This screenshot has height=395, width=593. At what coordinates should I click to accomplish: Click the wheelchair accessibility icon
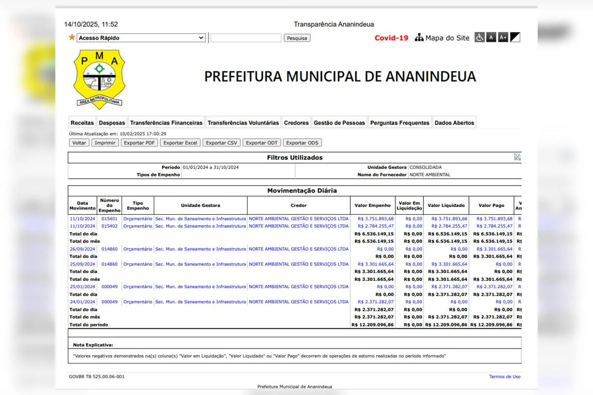tap(479, 38)
